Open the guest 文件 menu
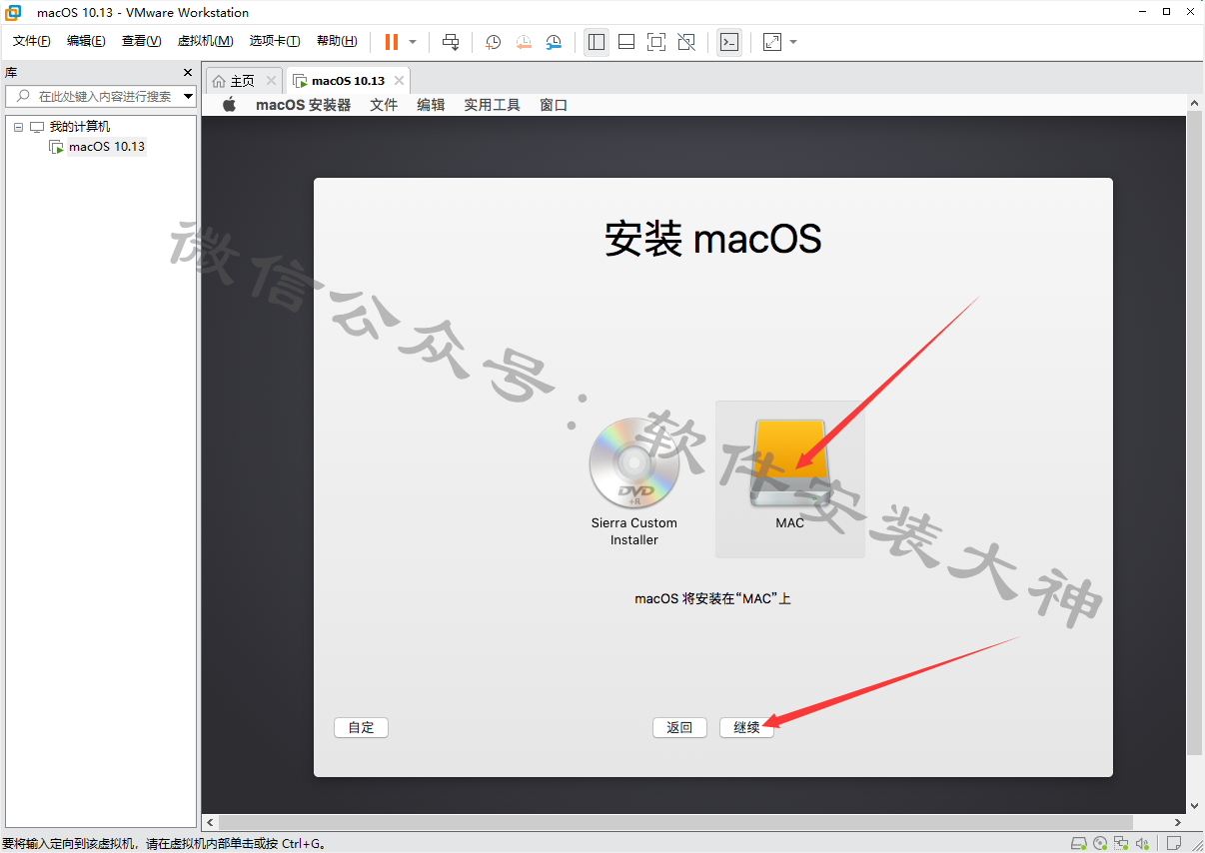 click(384, 105)
